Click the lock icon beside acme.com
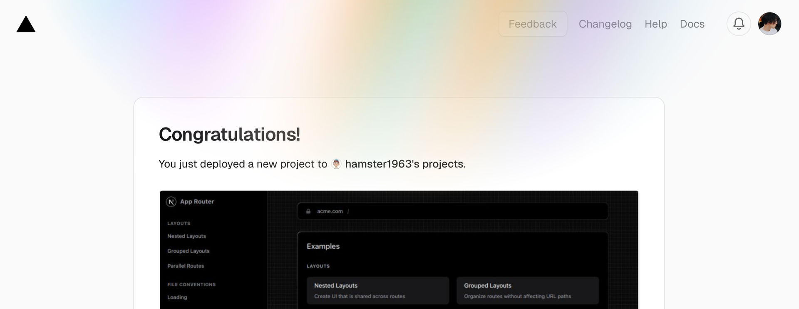The width and height of the screenshot is (799, 309). coord(308,211)
